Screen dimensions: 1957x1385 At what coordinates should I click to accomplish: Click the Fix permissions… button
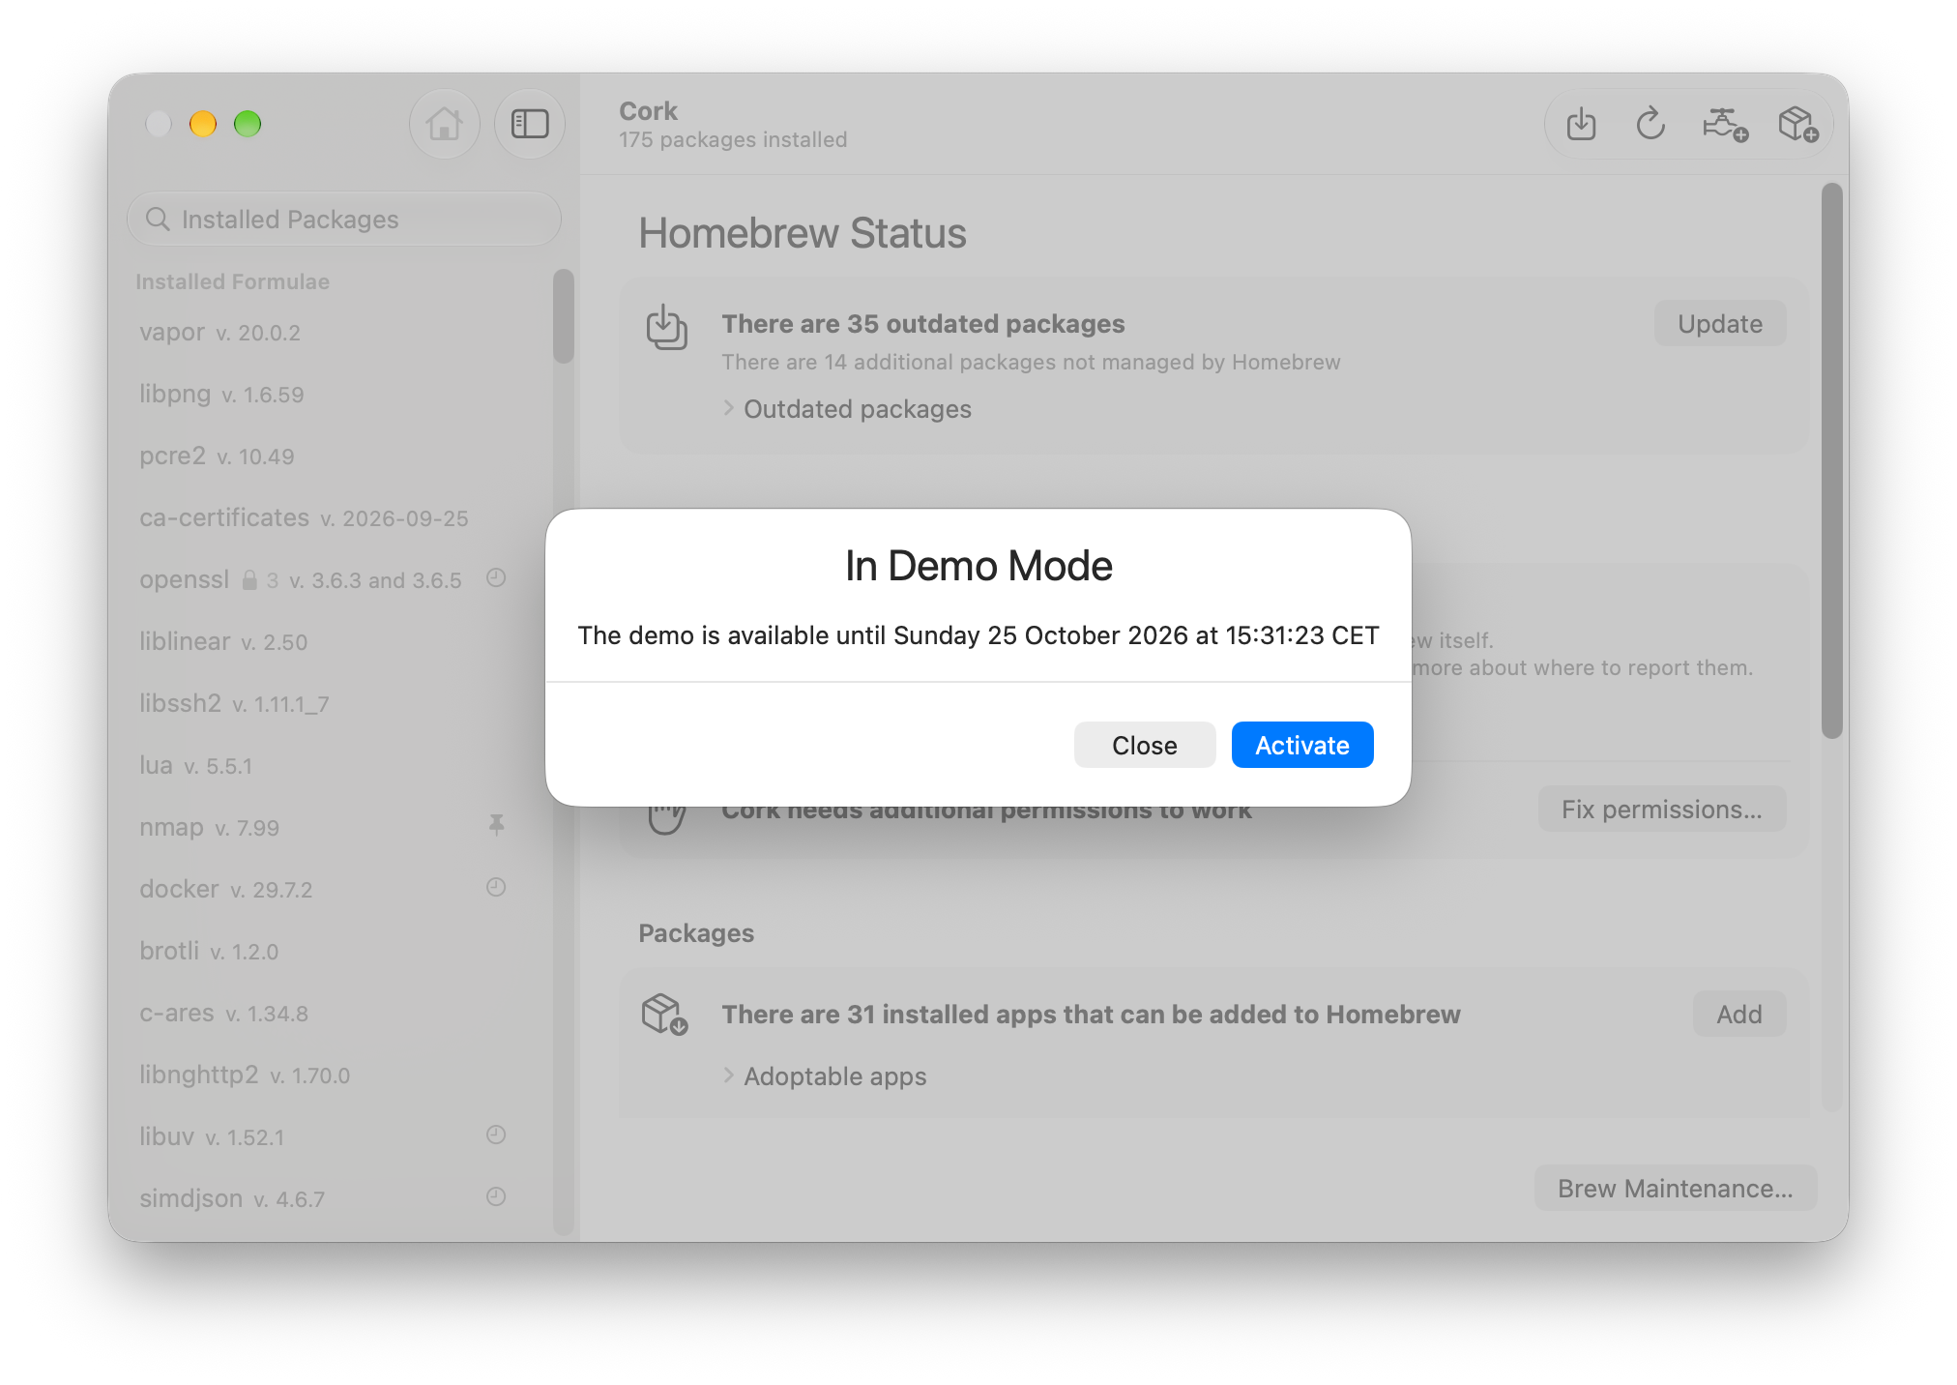(x=1661, y=809)
